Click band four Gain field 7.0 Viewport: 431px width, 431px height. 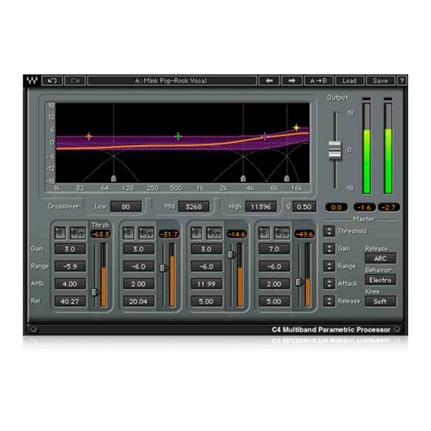click(274, 249)
